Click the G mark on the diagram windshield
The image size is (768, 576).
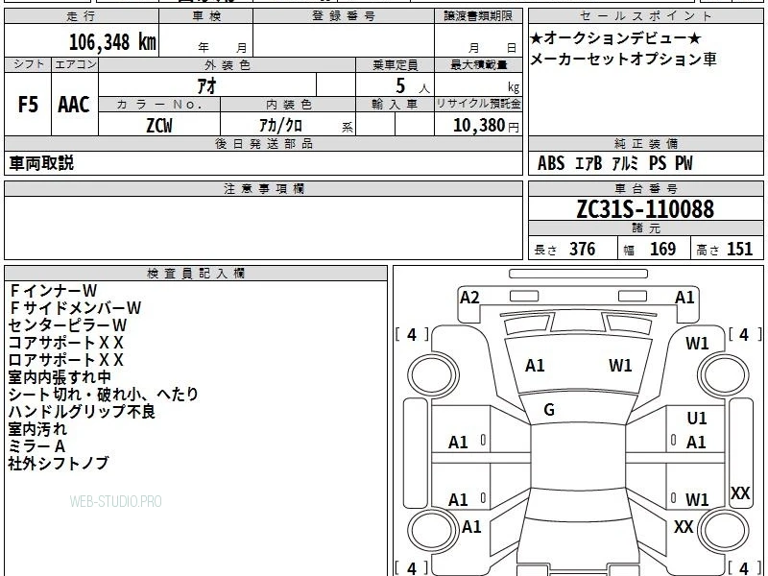point(549,410)
